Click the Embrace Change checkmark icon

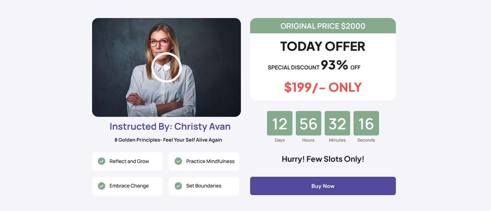point(102,186)
